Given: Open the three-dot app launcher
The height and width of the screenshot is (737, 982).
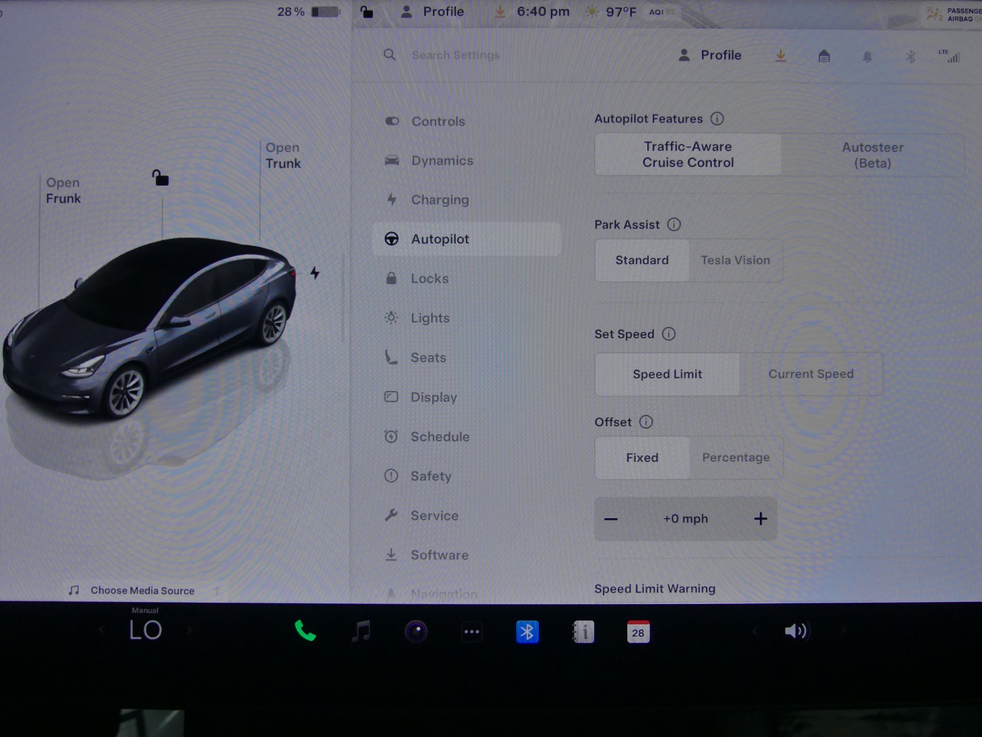Looking at the screenshot, I should click(472, 632).
